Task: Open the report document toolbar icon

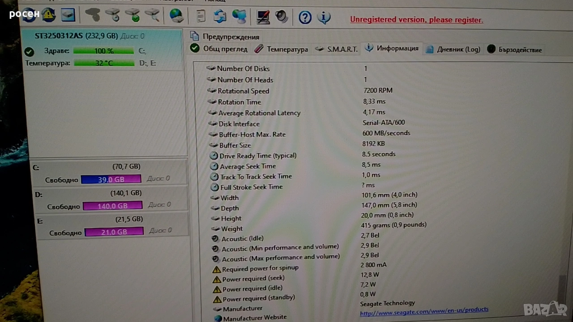Action: point(201,16)
